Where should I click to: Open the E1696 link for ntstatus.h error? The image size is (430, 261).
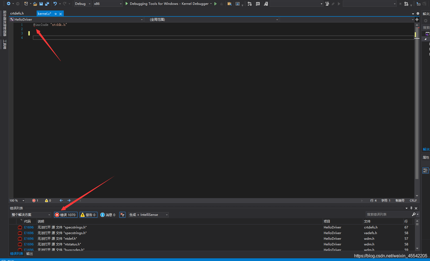tap(29, 244)
